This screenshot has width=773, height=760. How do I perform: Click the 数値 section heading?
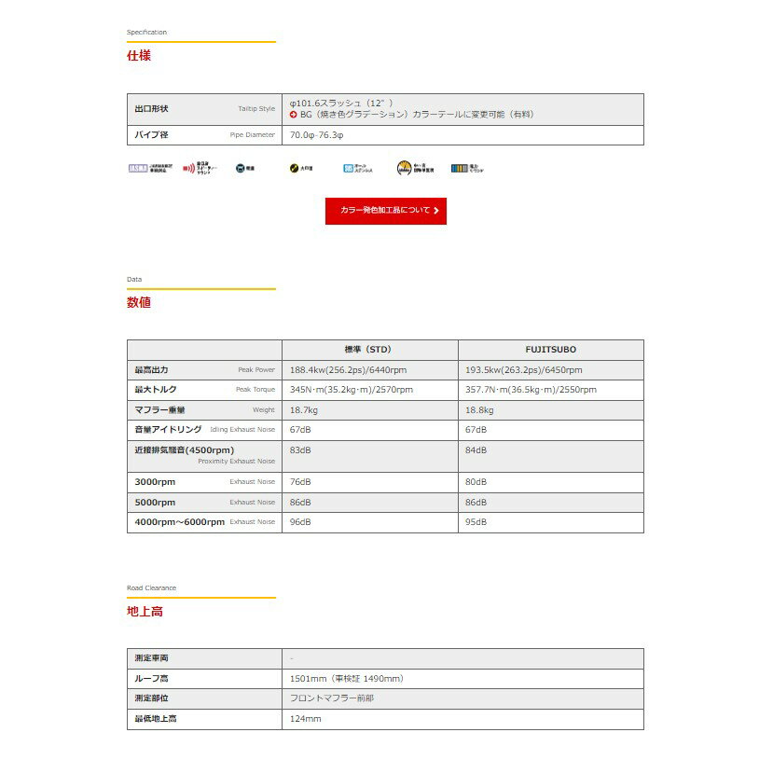[x=138, y=303]
